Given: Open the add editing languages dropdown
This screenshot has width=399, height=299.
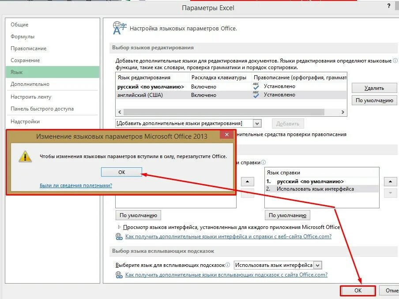Looking at the screenshot, I should pyautogui.click(x=257, y=124).
